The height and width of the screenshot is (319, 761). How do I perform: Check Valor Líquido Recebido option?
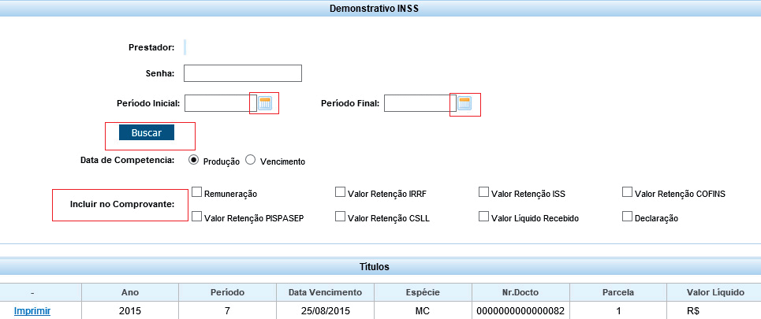click(483, 216)
